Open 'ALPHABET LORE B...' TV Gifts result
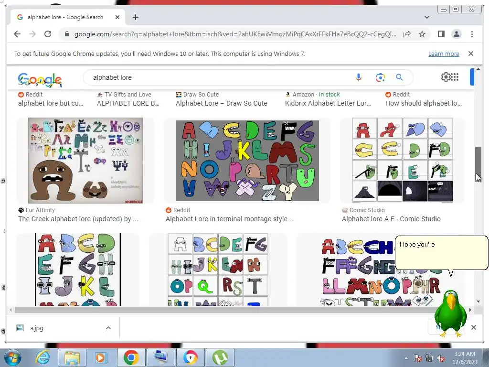 pyautogui.click(x=128, y=103)
